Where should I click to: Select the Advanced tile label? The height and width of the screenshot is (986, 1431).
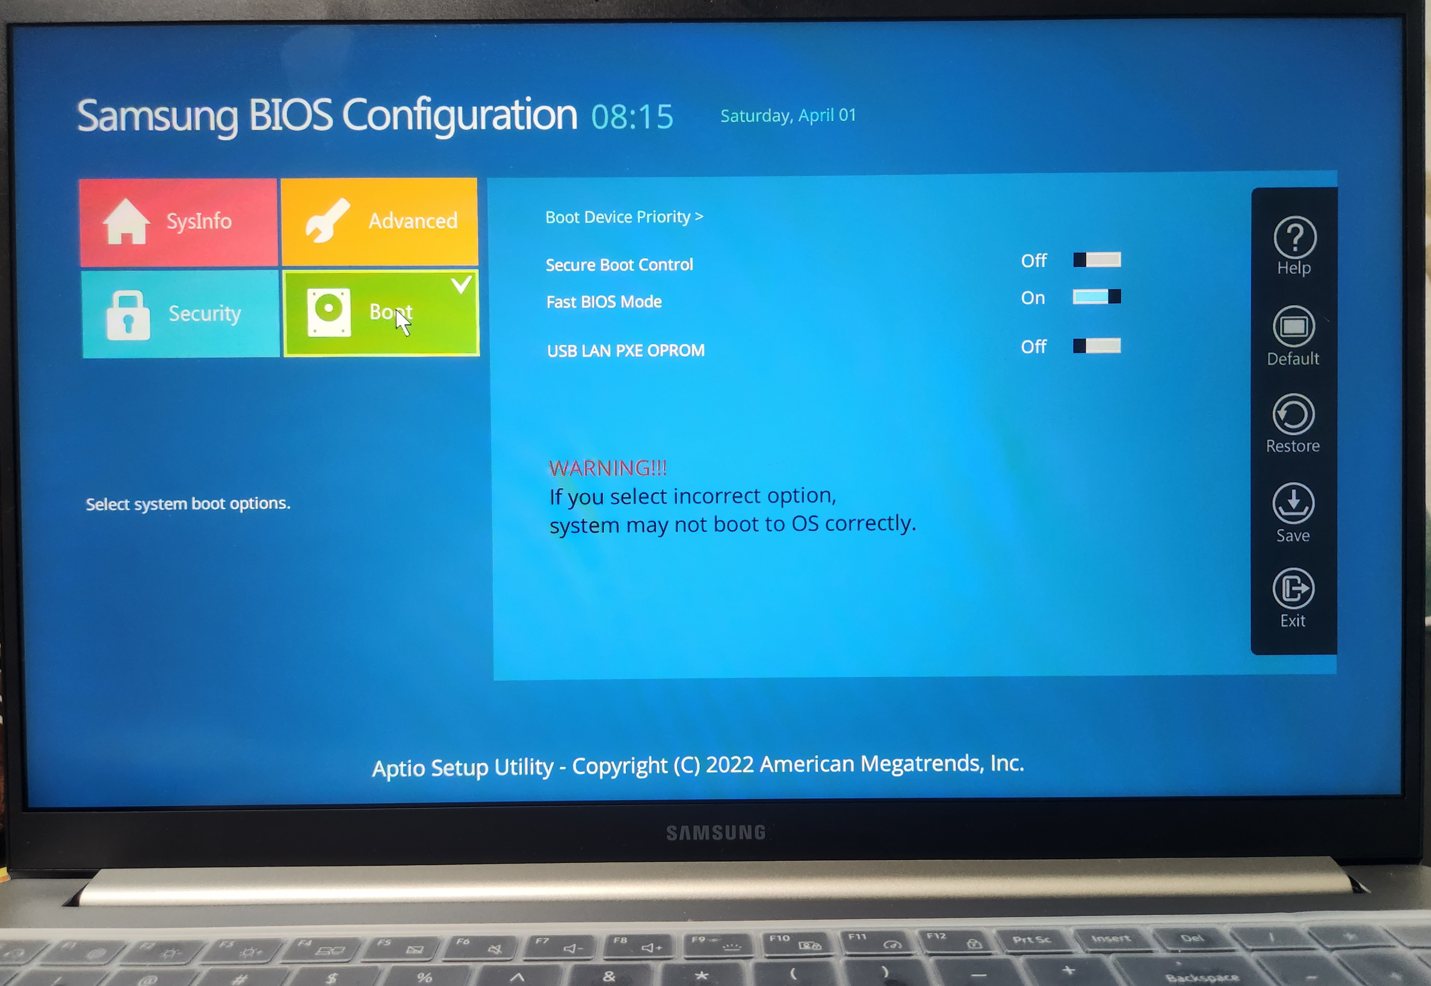coord(413,220)
